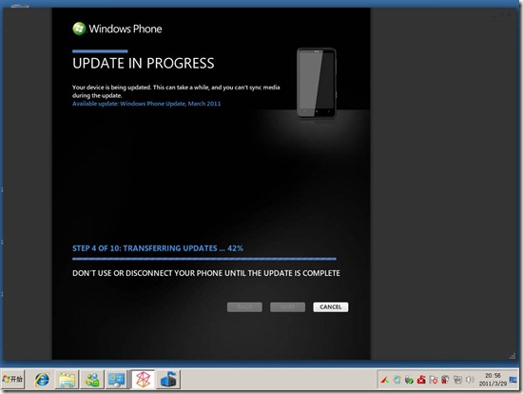Open the green messenger people taskbar icon
Image resolution: width=523 pixels, height=394 pixels.
[x=92, y=380]
